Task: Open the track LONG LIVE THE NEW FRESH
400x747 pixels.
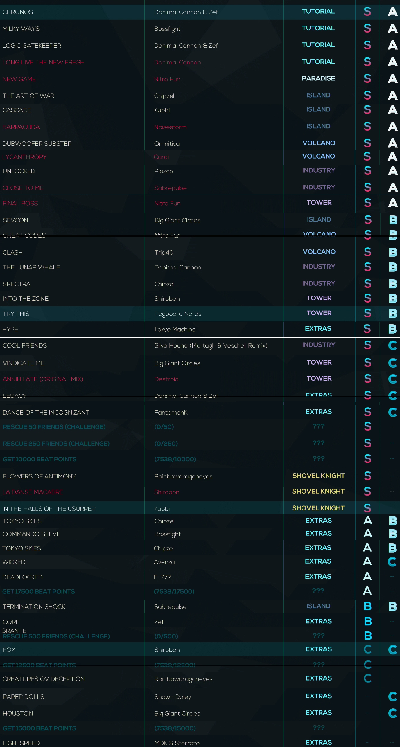Action: click(43, 62)
